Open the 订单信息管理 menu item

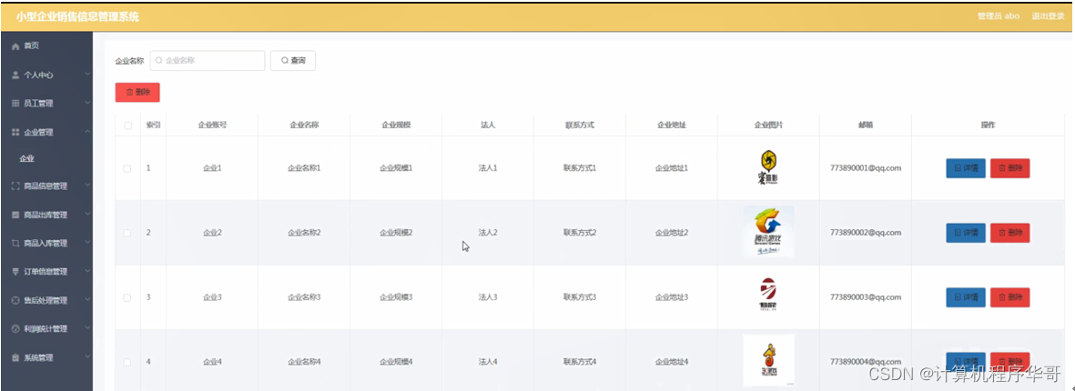click(x=46, y=272)
